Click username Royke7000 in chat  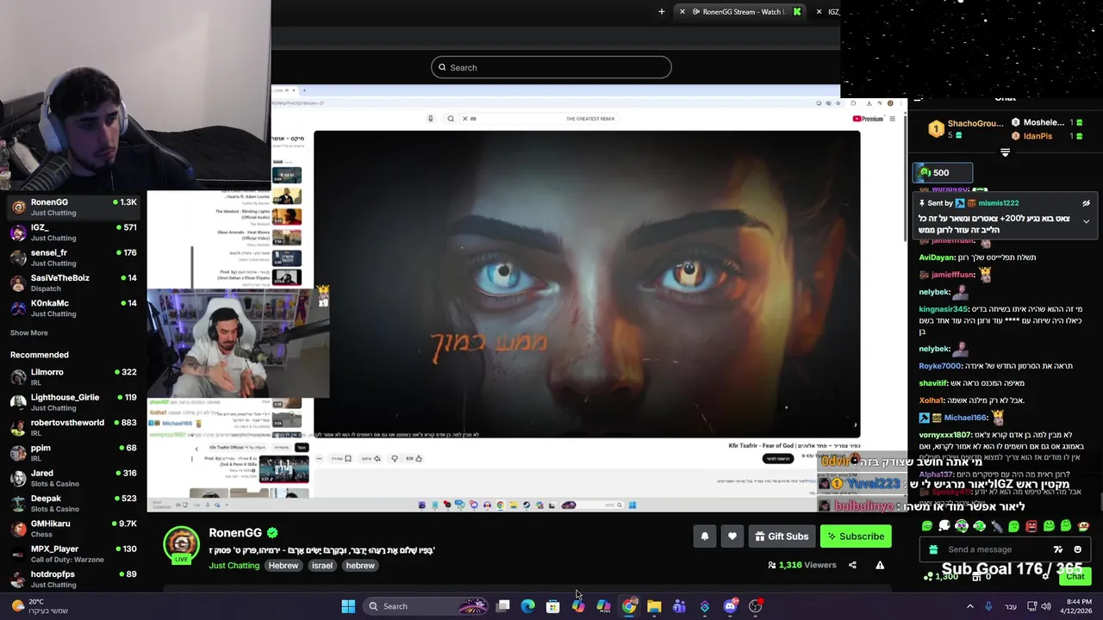click(940, 366)
